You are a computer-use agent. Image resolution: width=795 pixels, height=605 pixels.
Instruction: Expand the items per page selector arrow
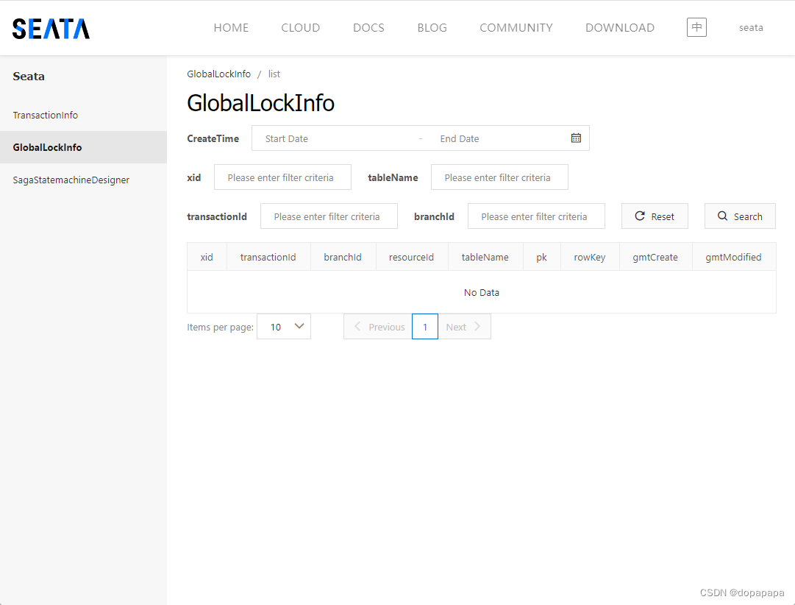pyautogui.click(x=299, y=326)
